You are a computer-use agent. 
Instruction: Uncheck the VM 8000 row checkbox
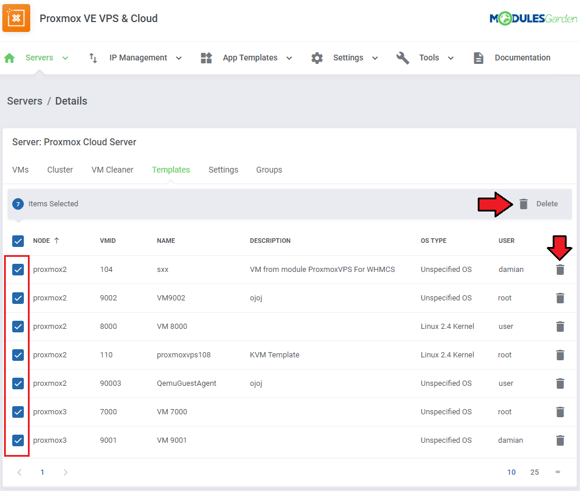[x=18, y=327]
